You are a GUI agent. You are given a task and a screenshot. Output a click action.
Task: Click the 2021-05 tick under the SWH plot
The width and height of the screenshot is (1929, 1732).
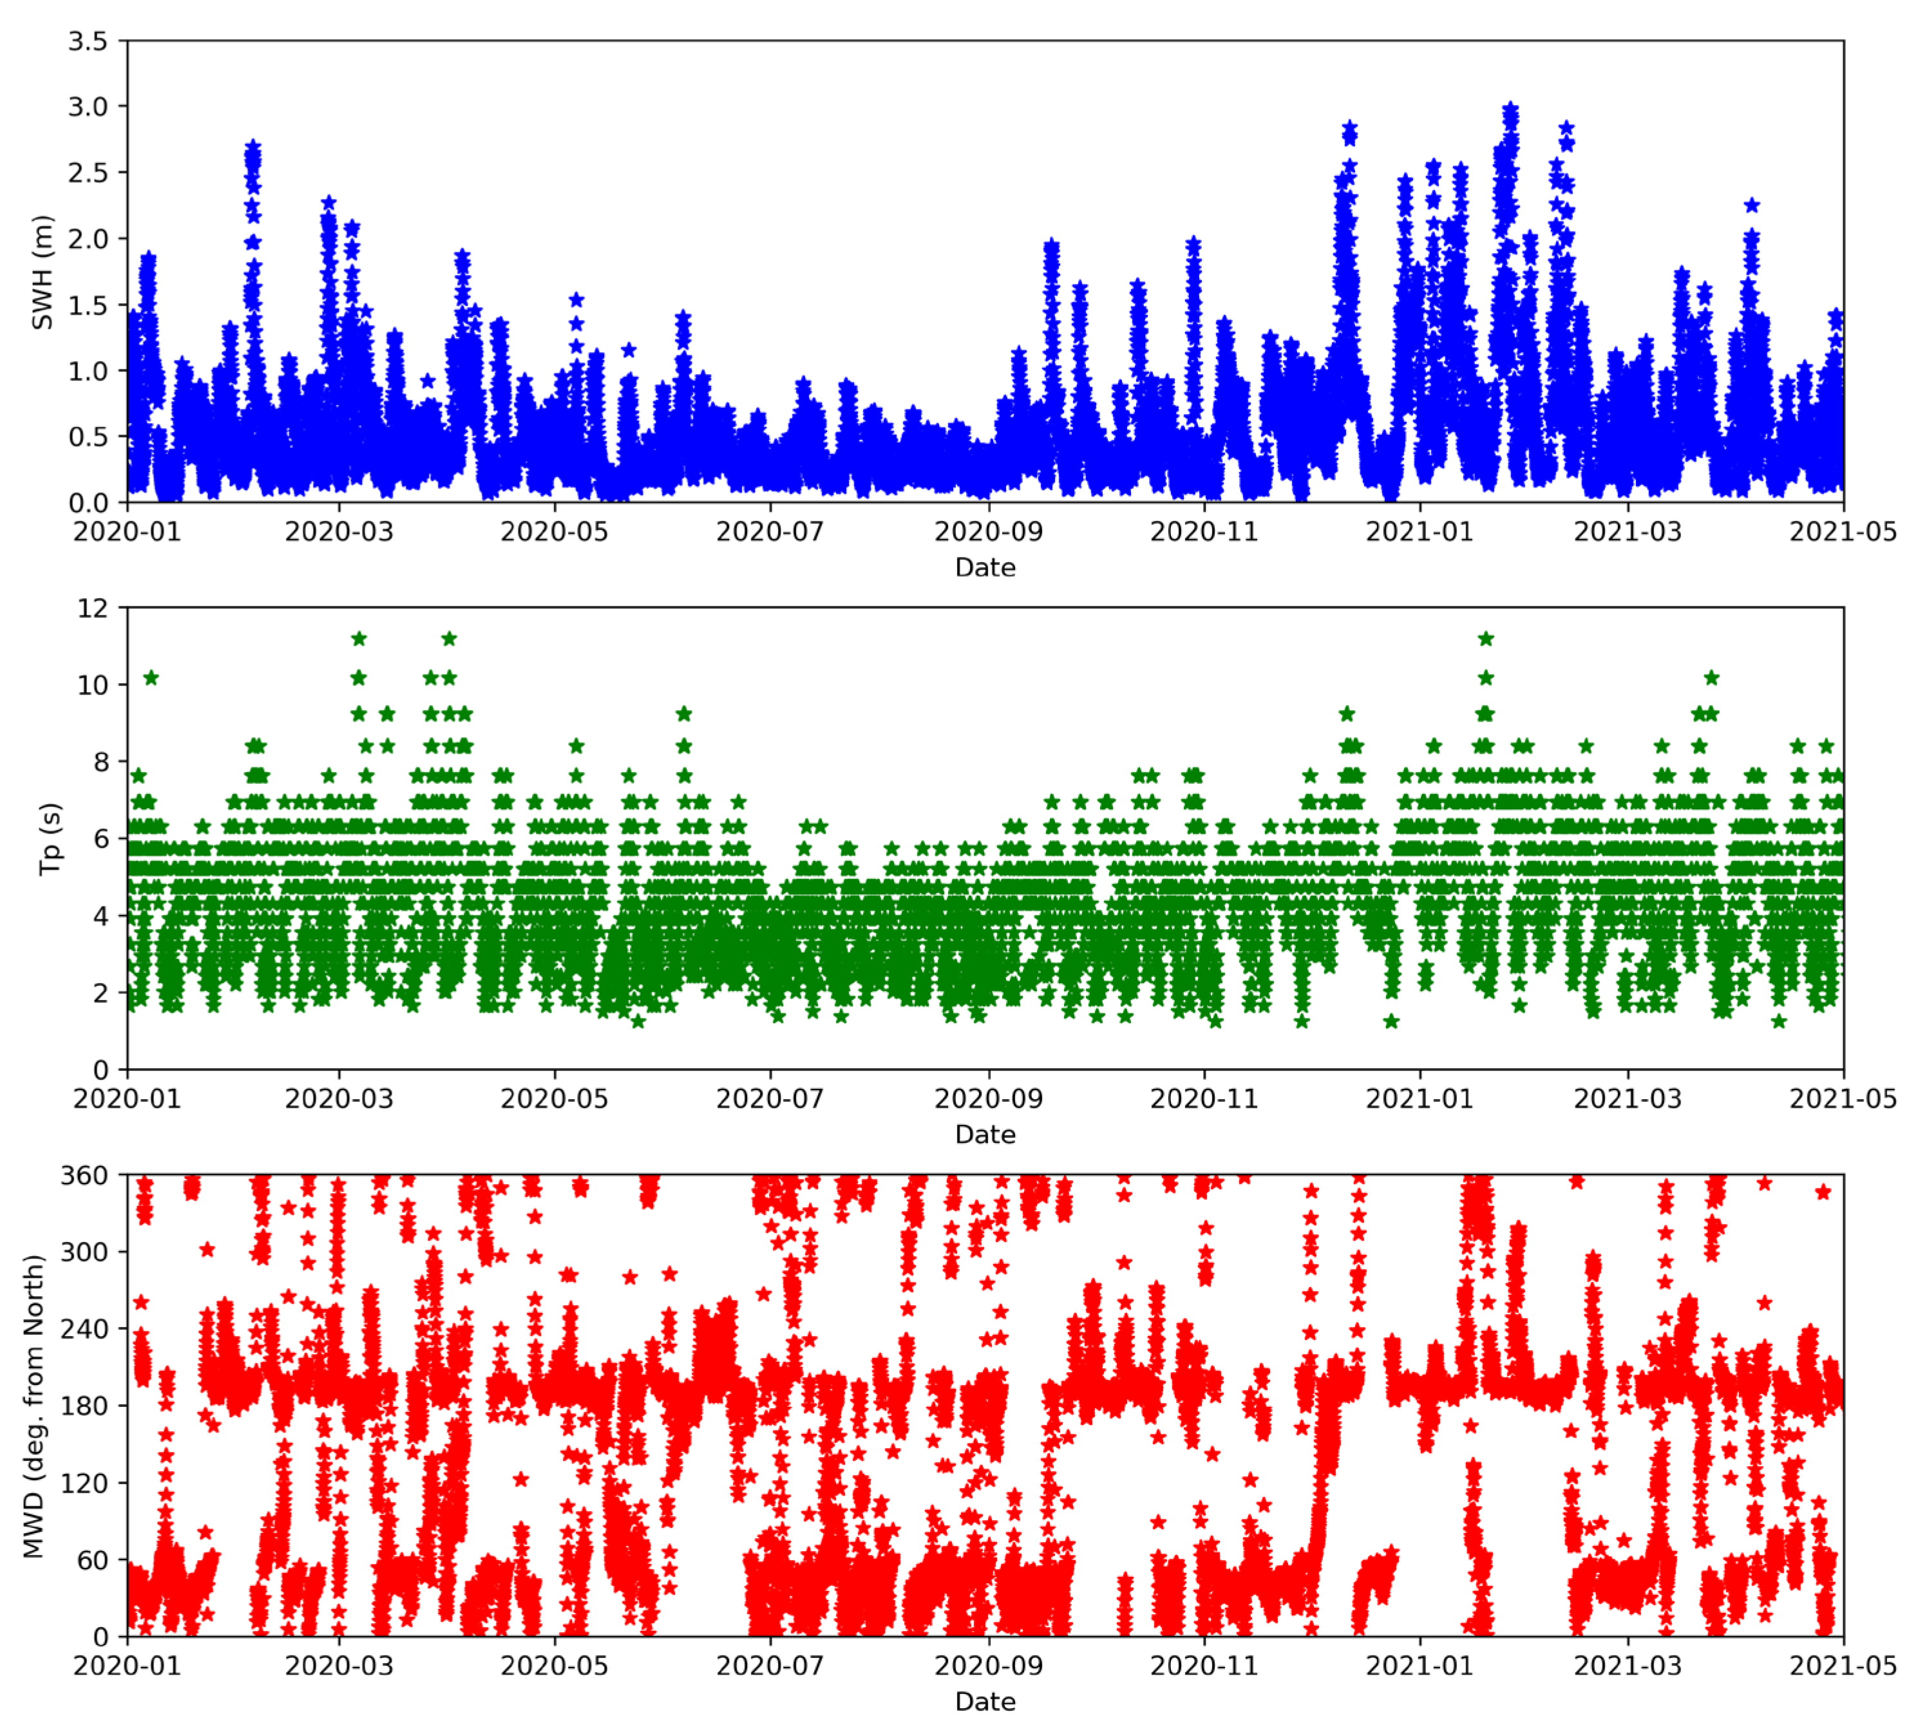1842,532
